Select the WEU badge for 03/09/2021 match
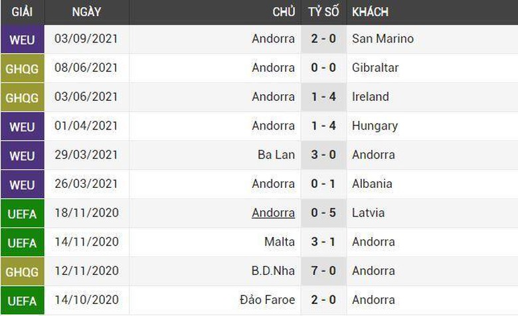This screenshot has height=316, width=518. pyautogui.click(x=22, y=39)
